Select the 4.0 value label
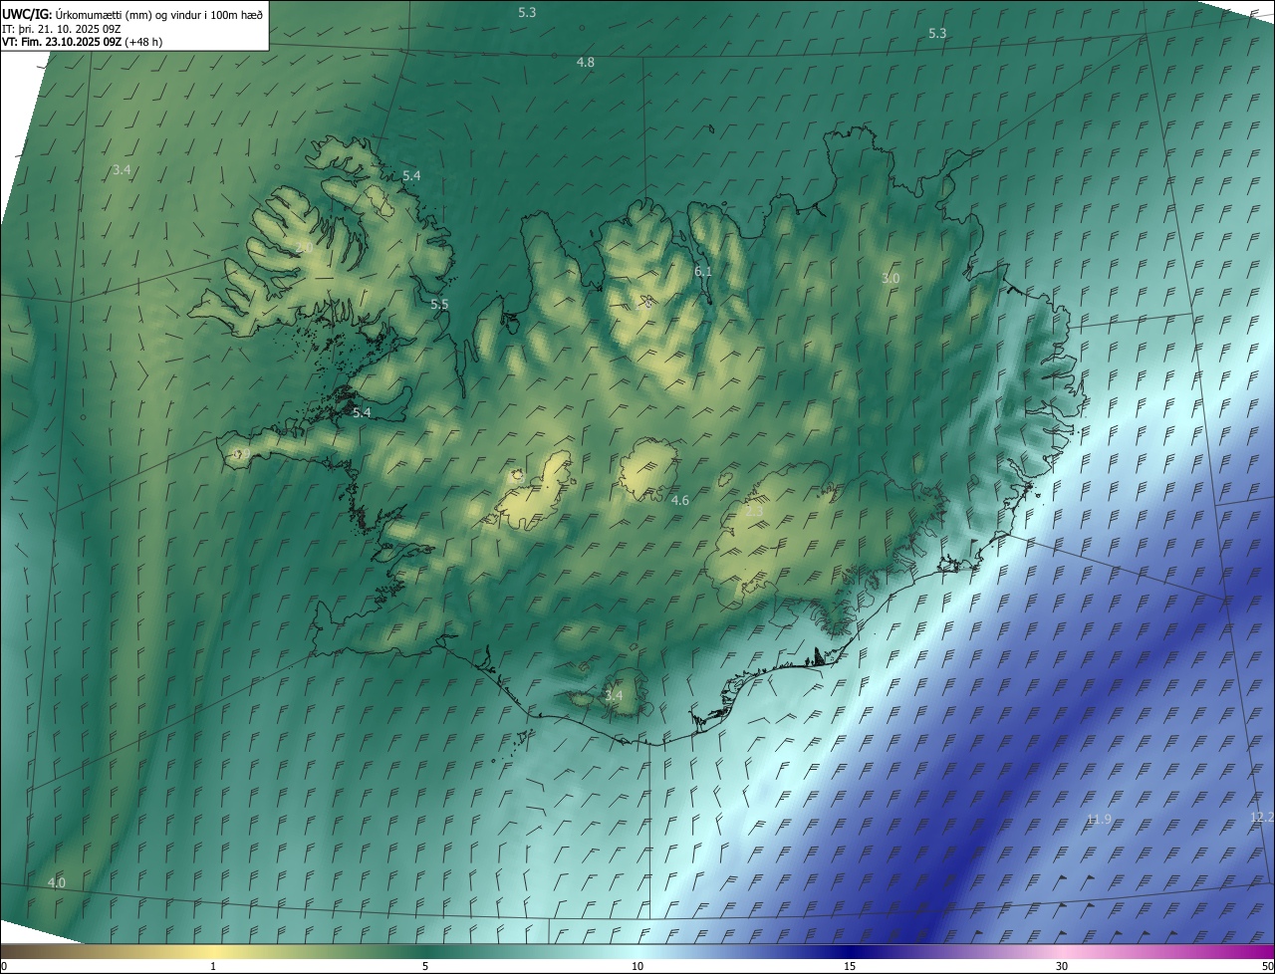The width and height of the screenshot is (1275, 974). tap(57, 882)
